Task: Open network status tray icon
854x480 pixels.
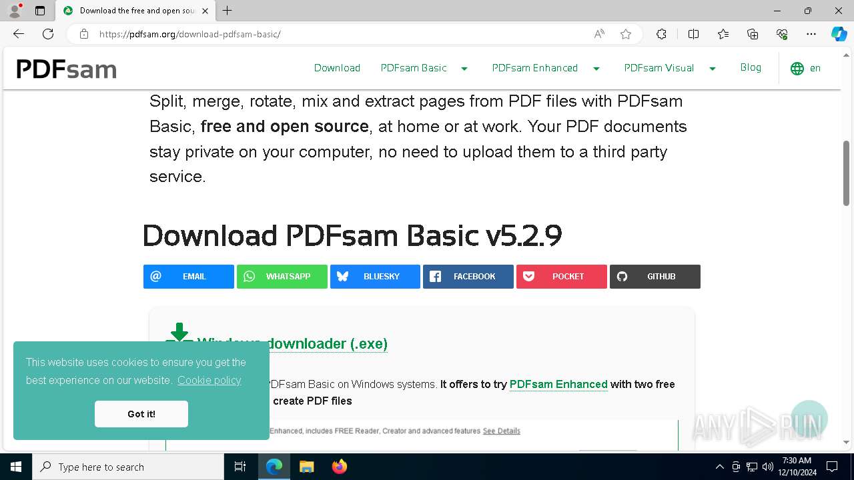Action: [x=752, y=467]
